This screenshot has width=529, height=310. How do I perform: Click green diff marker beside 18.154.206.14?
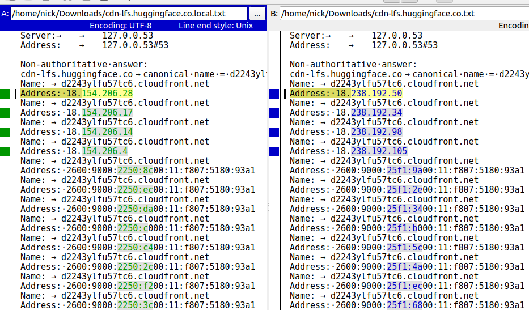coord(5,132)
